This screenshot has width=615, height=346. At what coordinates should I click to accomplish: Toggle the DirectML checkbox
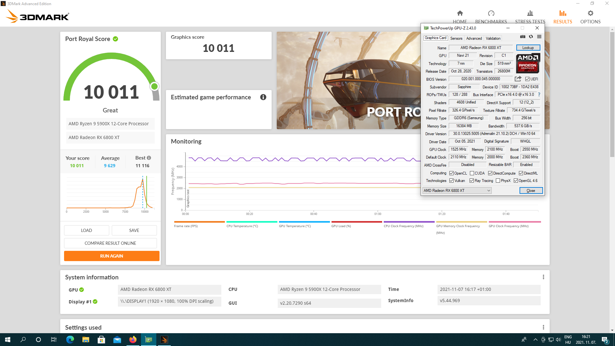[x=521, y=173]
